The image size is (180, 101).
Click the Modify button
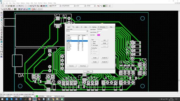[104, 43]
